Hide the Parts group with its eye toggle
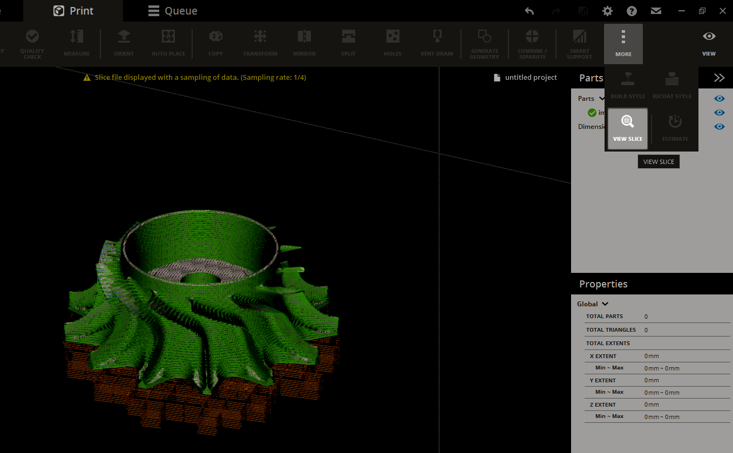733x453 pixels. (x=719, y=98)
